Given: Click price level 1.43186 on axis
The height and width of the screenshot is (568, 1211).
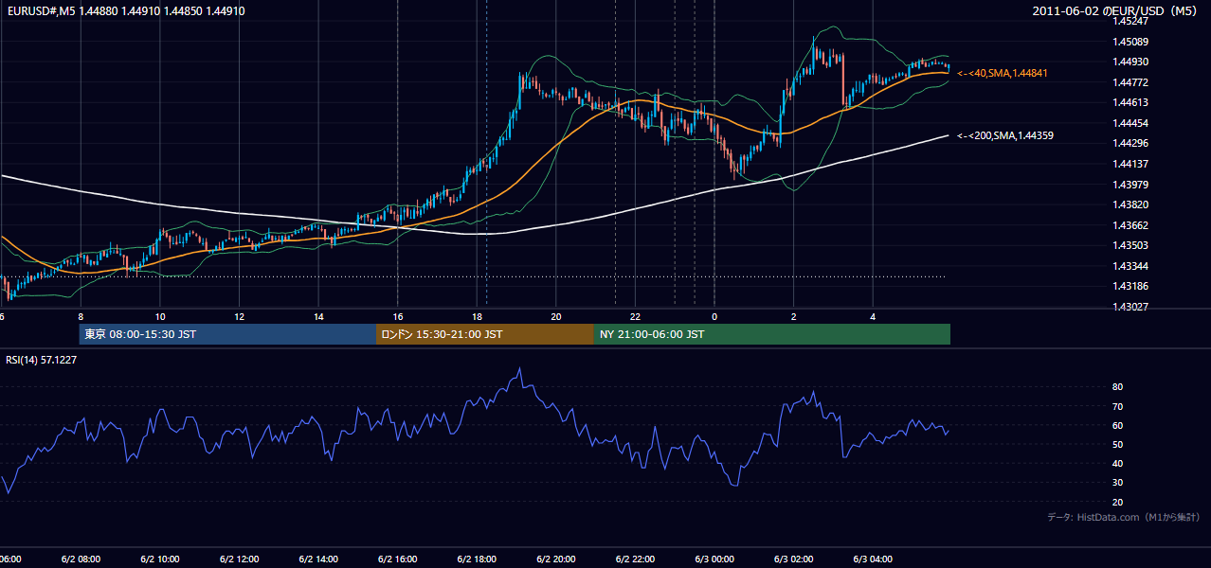Looking at the screenshot, I should click(1130, 286).
